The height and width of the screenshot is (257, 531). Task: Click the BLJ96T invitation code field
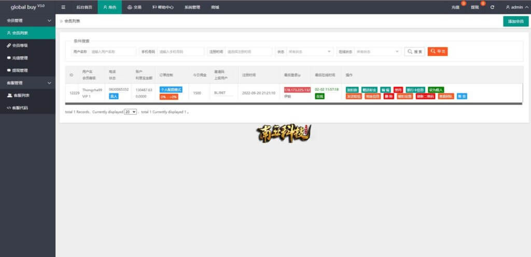coord(223,93)
